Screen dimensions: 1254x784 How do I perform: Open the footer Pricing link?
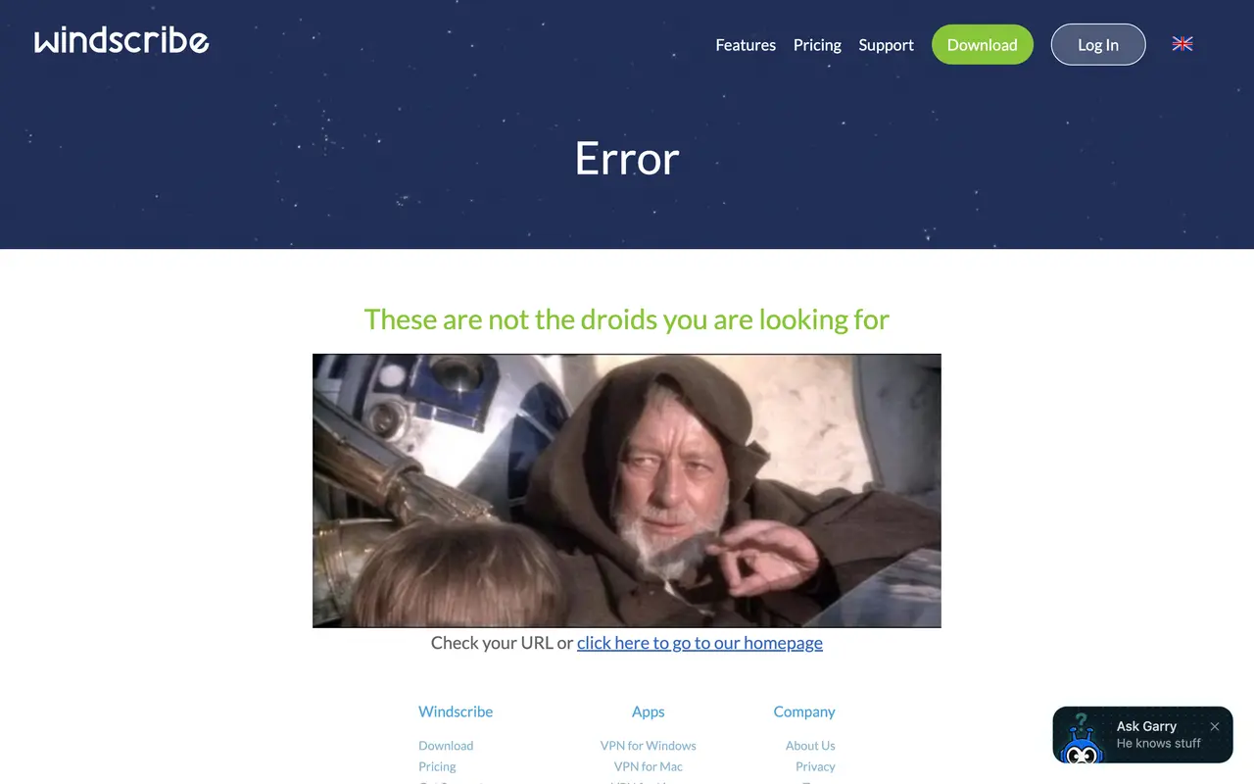437,766
